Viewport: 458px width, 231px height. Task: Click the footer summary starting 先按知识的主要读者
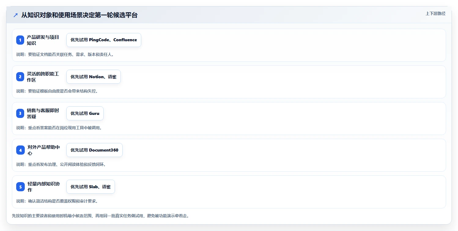pyautogui.click(x=100, y=216)
